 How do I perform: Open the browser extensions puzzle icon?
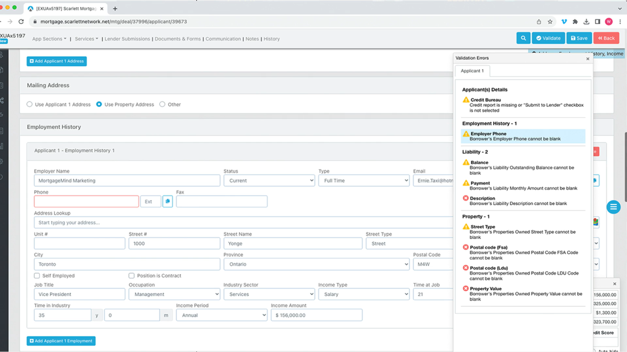pyautogui.click(x=575, y=22)
